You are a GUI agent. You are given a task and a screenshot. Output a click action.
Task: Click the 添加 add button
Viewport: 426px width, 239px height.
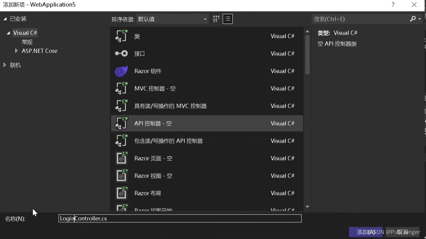point(366,232)
